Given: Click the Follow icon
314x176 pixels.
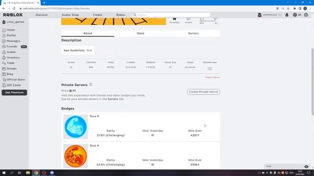Looking at the screenshot, I should tap(188, 19).
